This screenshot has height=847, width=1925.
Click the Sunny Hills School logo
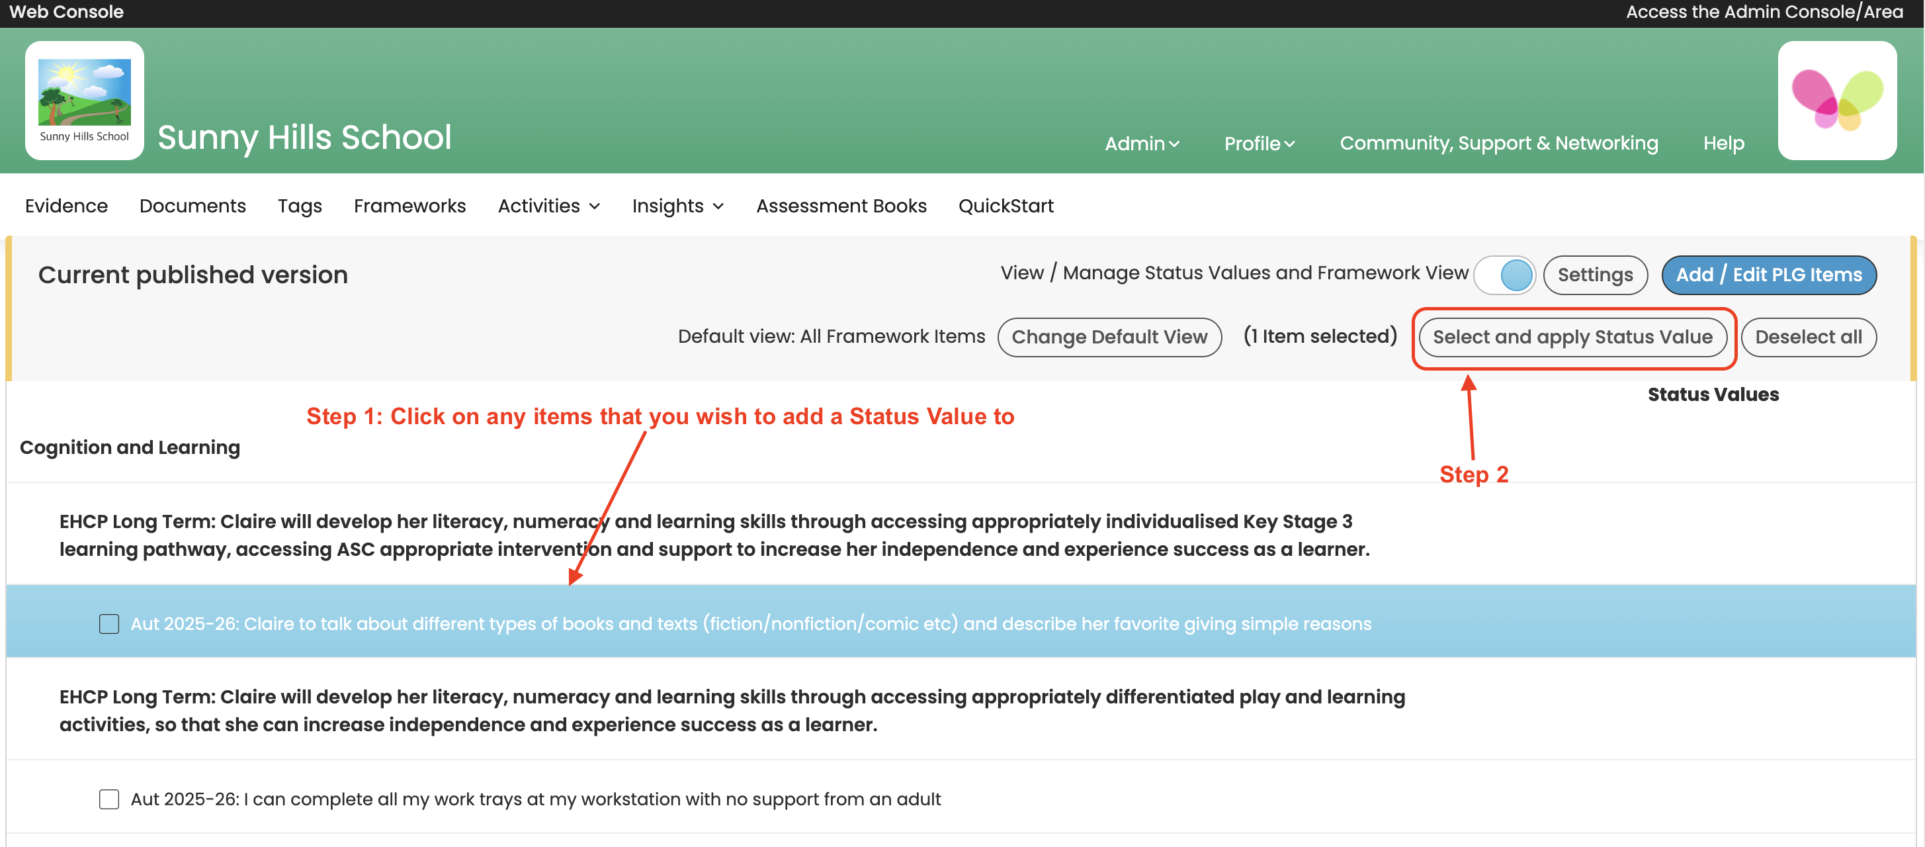(x=85, y=100)
